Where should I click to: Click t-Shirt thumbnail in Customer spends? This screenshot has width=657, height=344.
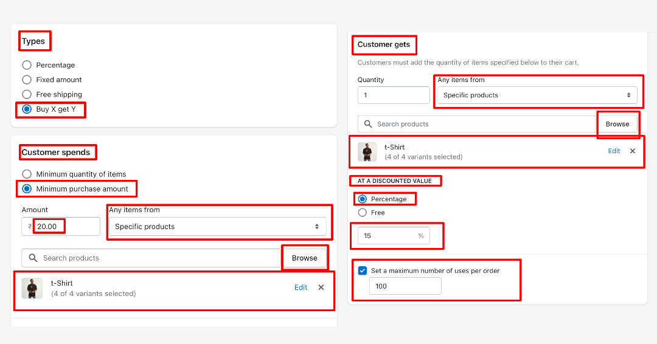tap(32, 288)
